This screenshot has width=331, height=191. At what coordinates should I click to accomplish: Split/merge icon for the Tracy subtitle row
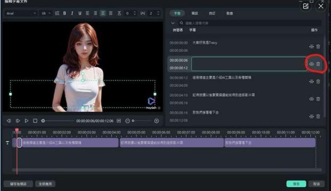tap(311, 47)
